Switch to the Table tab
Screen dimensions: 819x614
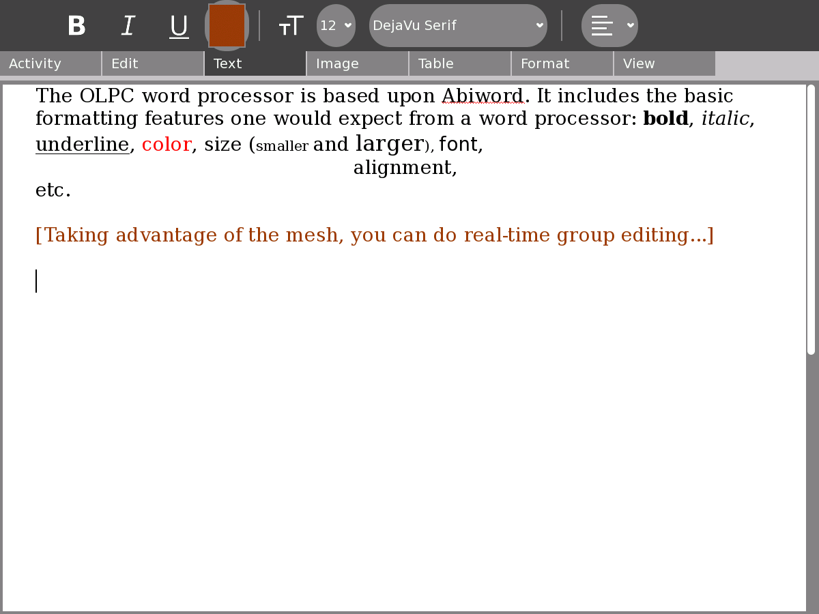coord(460,63)
